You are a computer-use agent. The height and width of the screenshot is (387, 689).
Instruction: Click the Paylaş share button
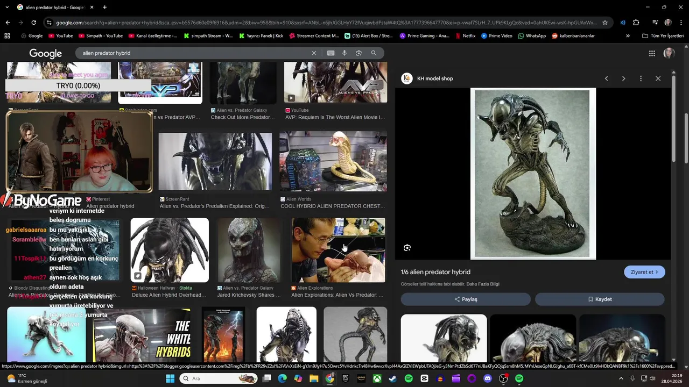[466, 299]
